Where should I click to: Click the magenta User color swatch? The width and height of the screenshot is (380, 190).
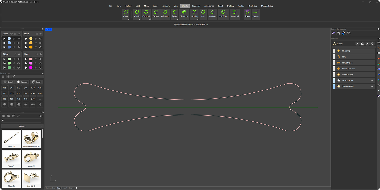click(31, 68)
